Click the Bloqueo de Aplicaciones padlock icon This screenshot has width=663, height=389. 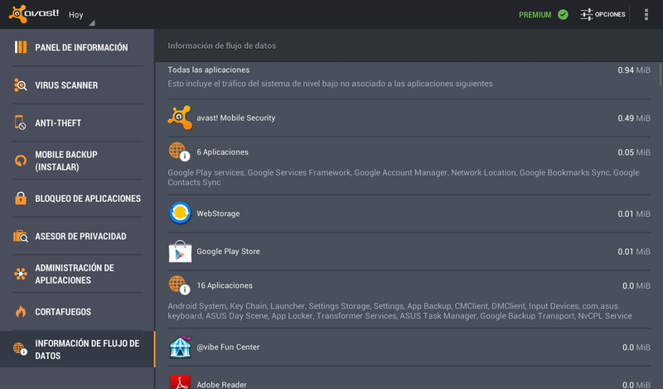tap(20, 198)
